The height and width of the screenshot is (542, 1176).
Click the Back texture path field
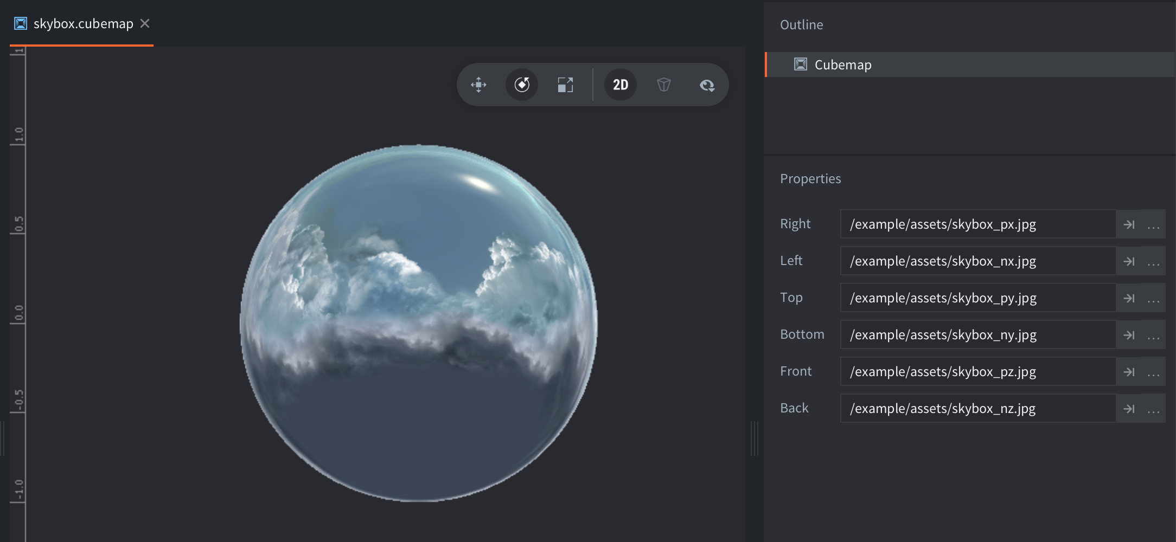point(977,409)
